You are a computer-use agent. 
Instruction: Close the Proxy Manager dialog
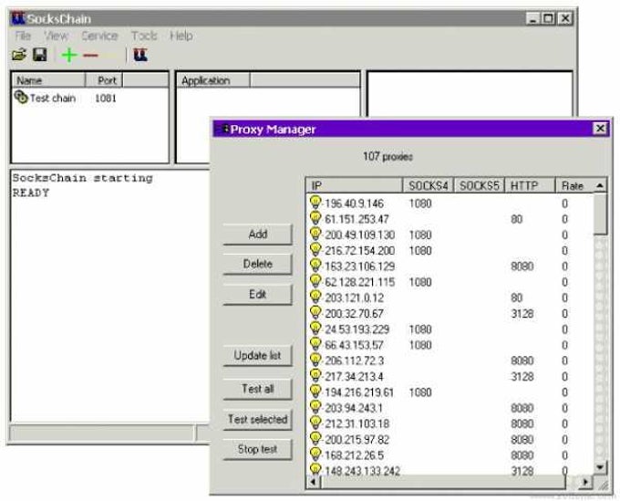click(x=600, y=129)
